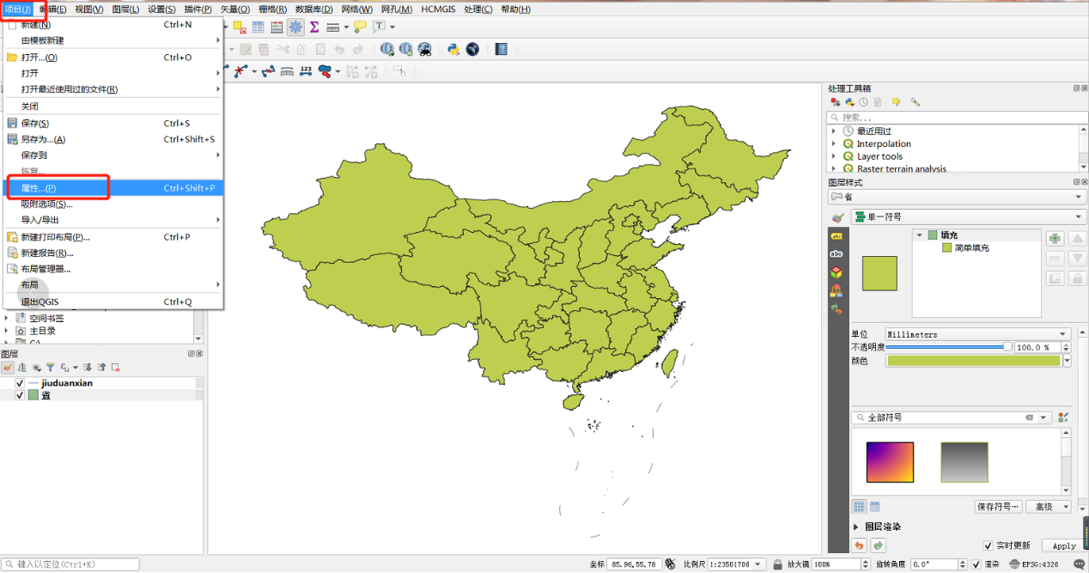
Task: Open the Python console from toolbar
Action: pyautogui.click(x=453, y=50)
